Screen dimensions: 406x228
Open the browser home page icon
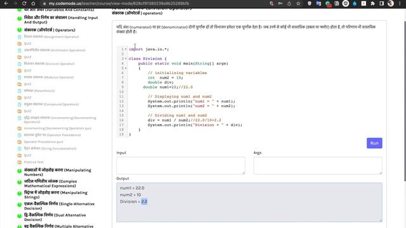coord(33,3)
